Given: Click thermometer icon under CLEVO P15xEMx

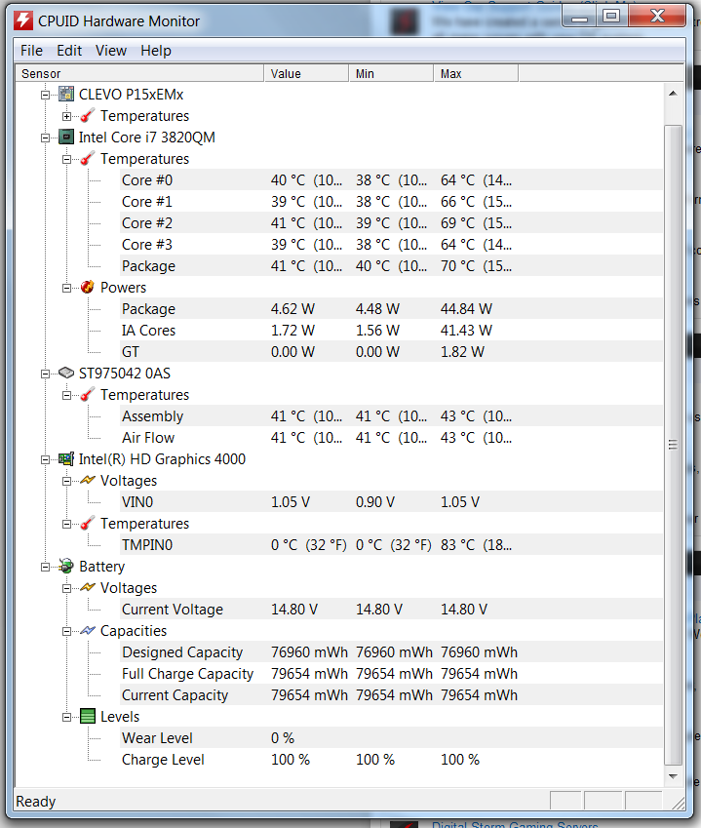Looking at the screenshot, I should click(x=88, y=116).
